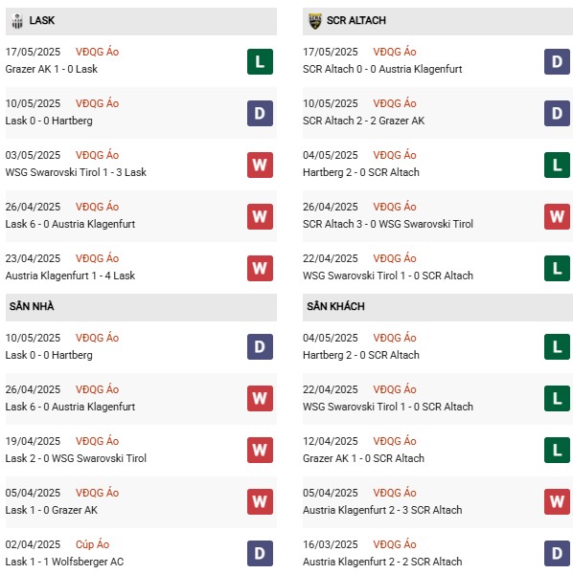
Task: Click the red W badge for WSG Swarovski Tirol 1-3 Lask
Action: pos(260,165)
